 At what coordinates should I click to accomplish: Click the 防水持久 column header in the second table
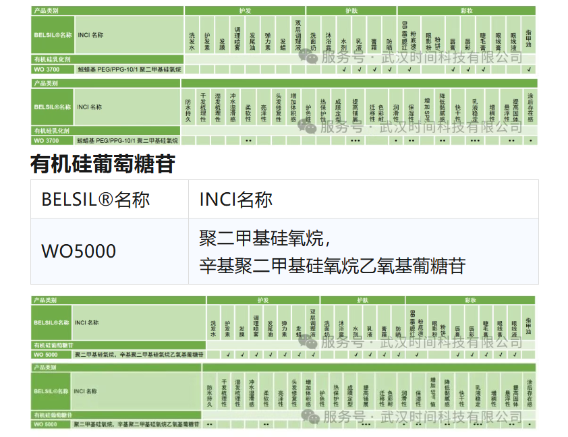pos(188,107)
